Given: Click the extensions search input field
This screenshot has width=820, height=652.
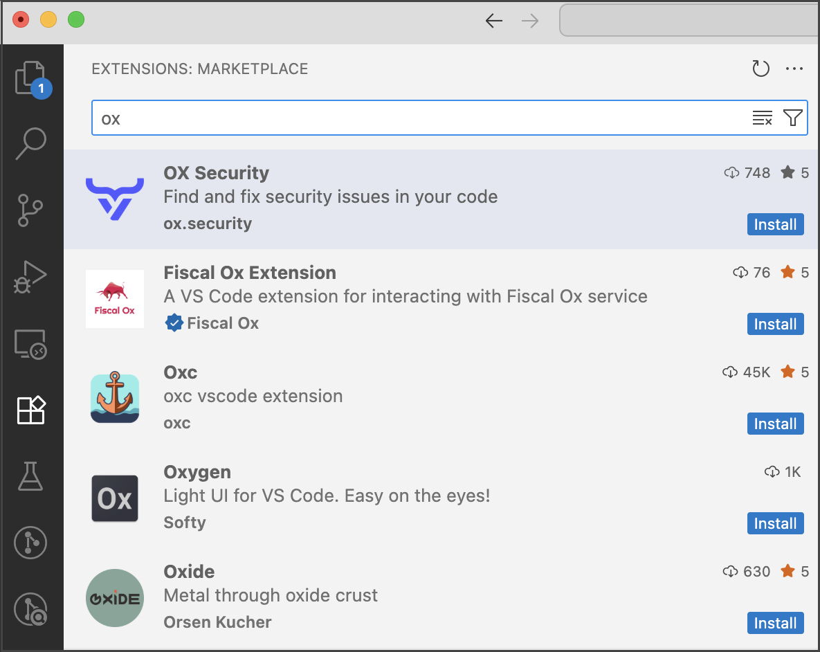Looking at the screenshot, I should click(415, 118).
